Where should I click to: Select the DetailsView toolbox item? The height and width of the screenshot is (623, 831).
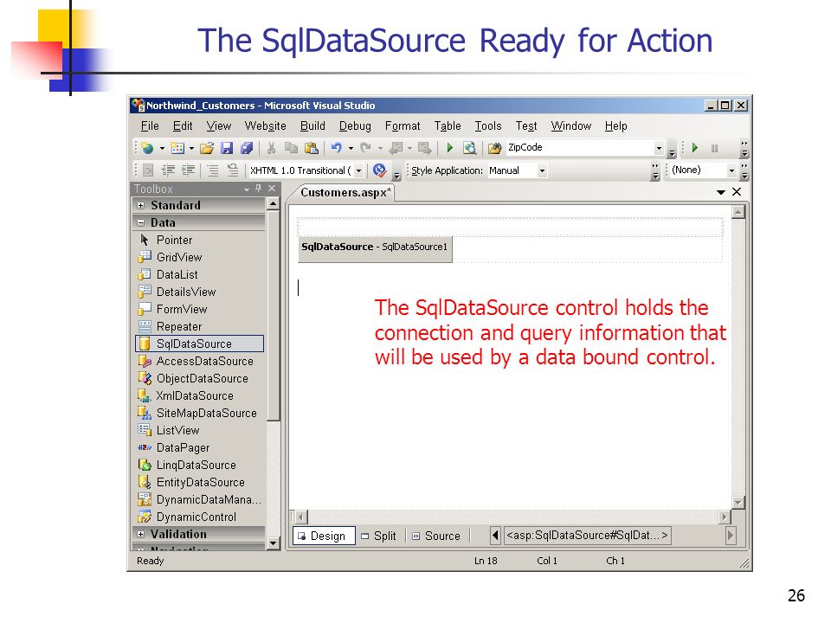tap(200, 292)
